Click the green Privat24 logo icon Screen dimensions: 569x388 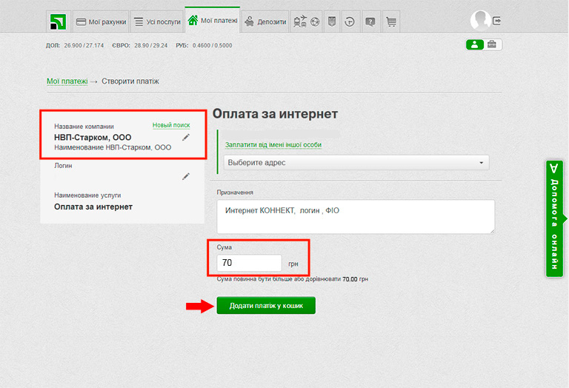pos(56,21)
